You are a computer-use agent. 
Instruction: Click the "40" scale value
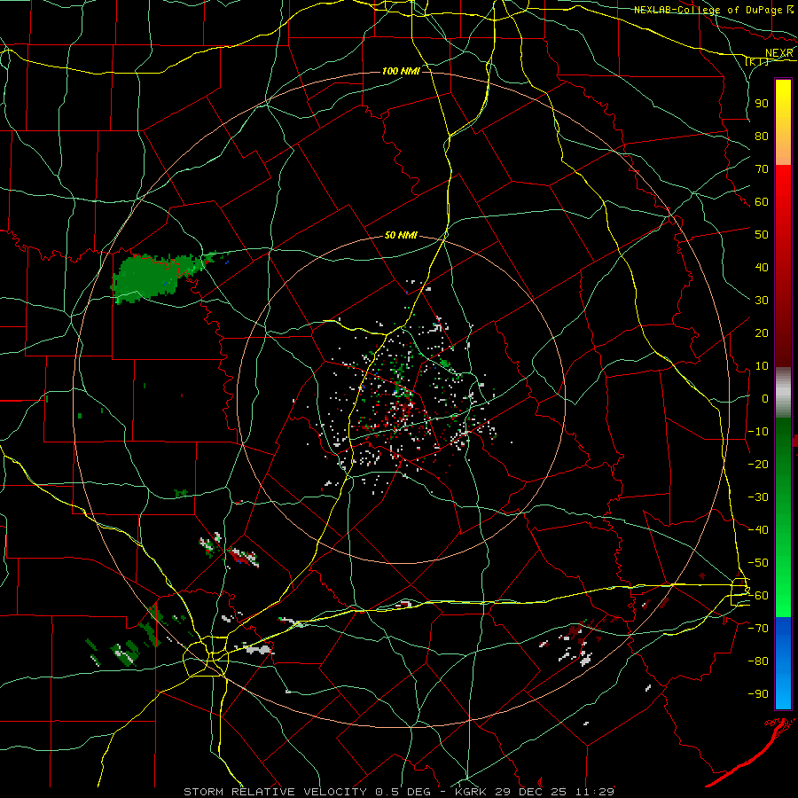762,267
